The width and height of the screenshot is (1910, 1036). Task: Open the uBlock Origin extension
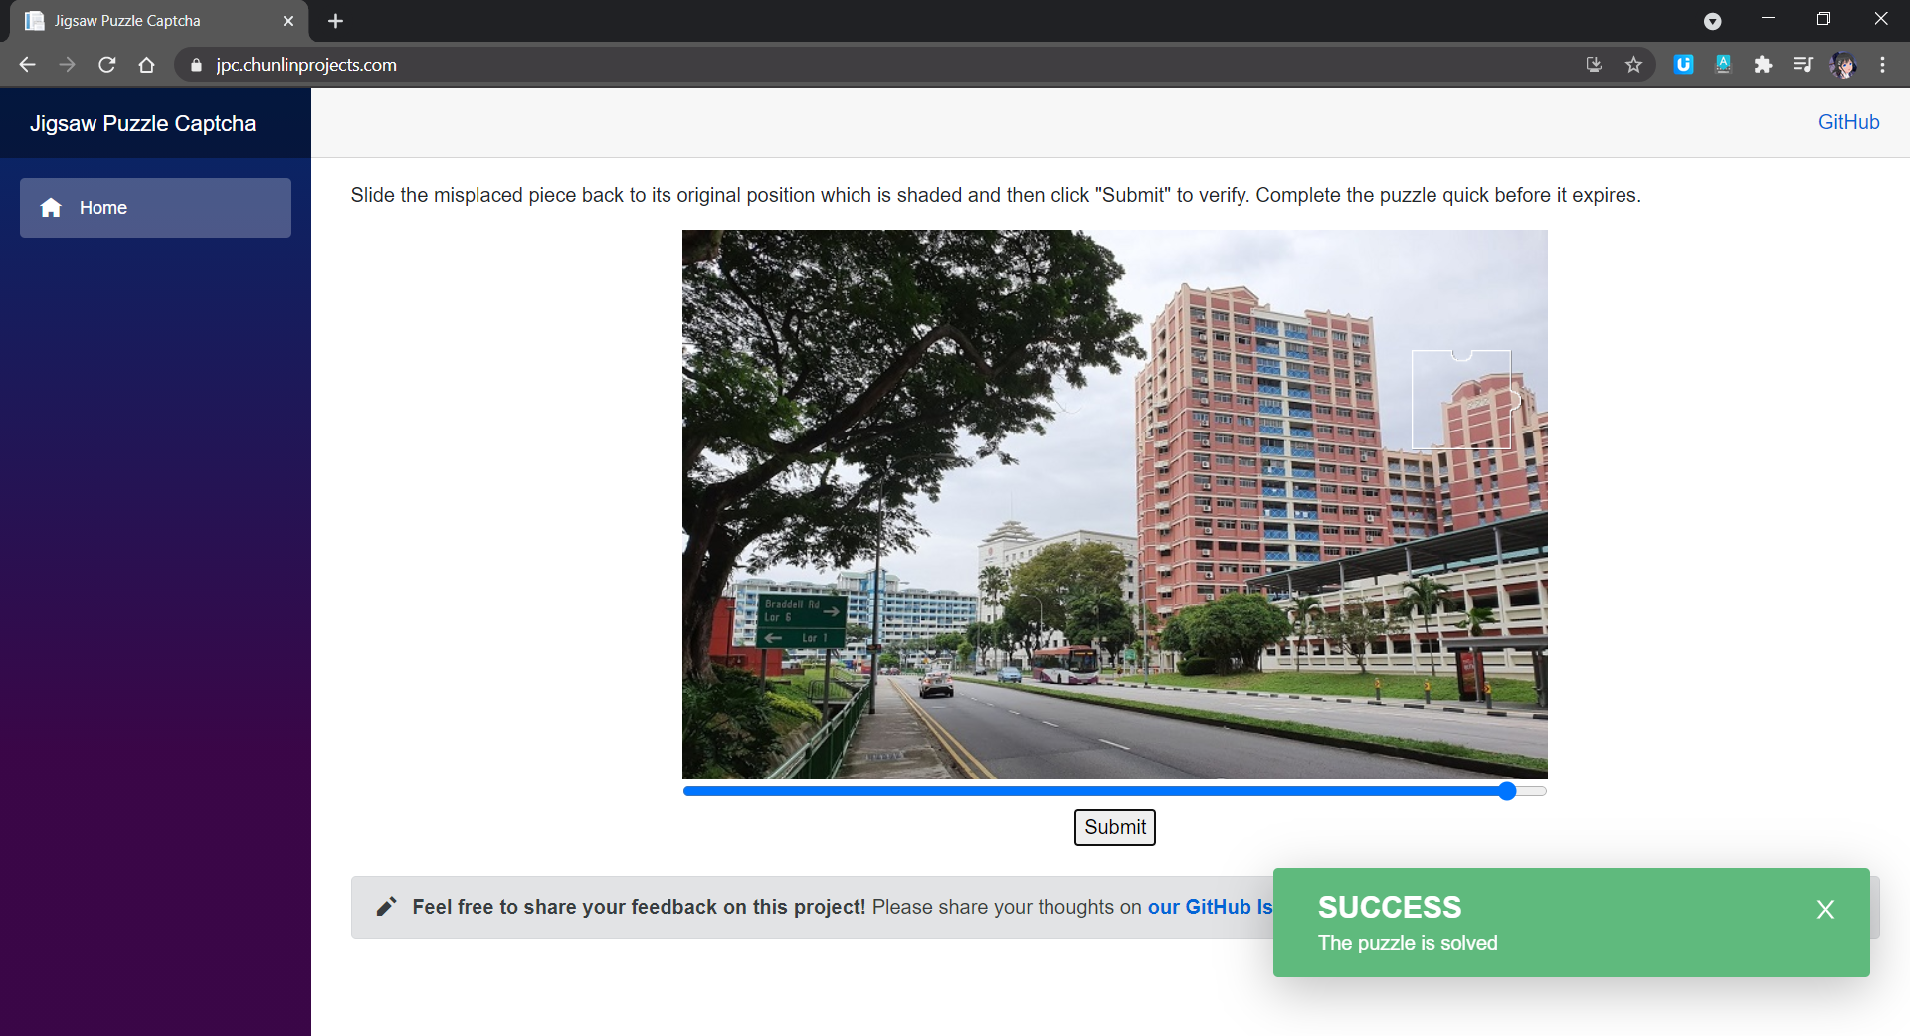[x=1683, y=64]
